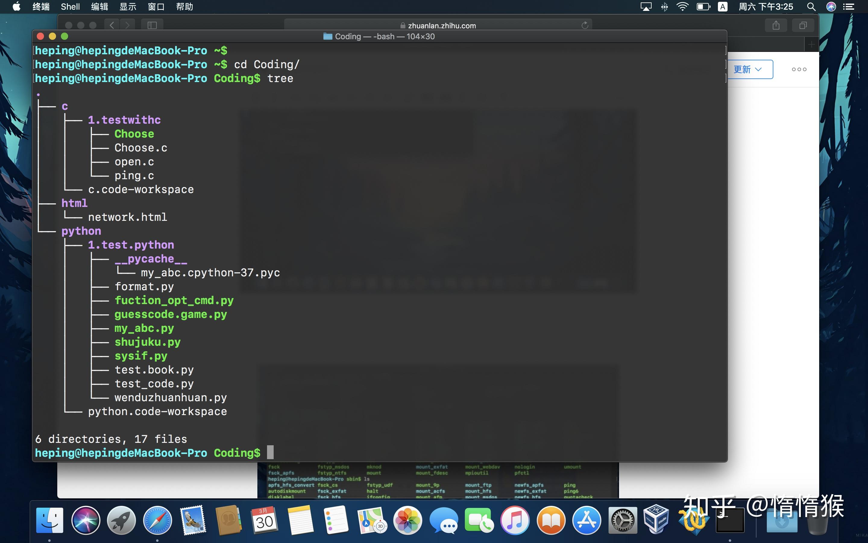Launch Siri from the Dock
Screen dimensions: 868x543
86,520
